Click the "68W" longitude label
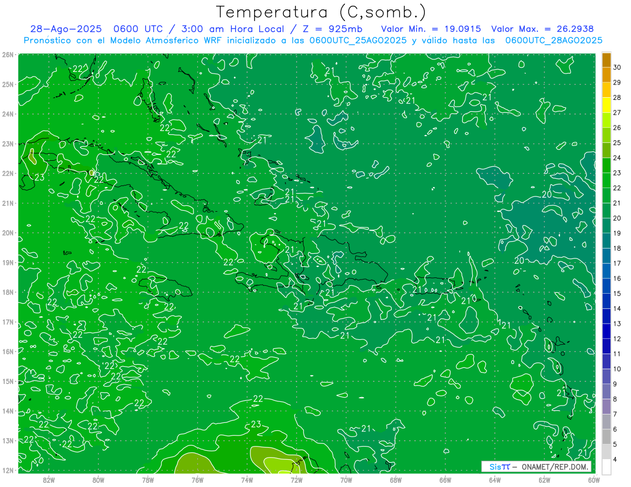Image resolution: width=631 pixels, height=487 pixels. [x=395, y=479]
